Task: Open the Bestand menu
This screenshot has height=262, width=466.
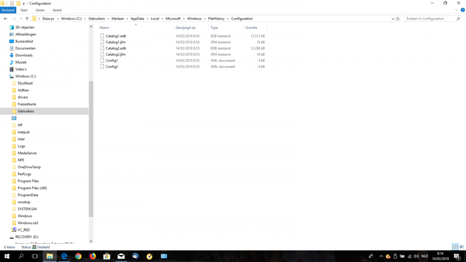Action: pyautogui.click(x=8, y=10)
